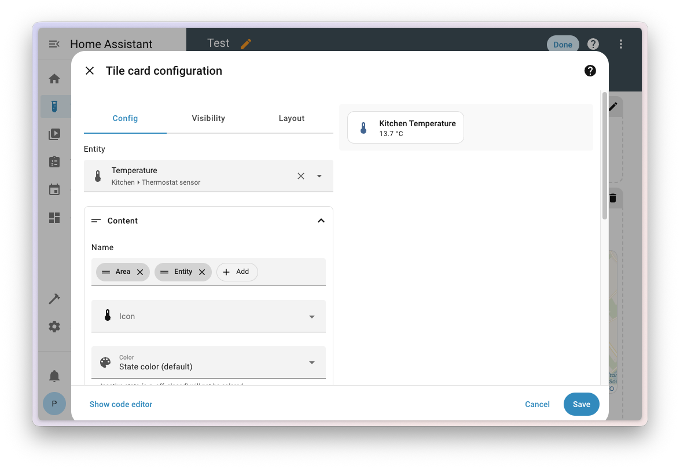Clear the selected Temperature entity with the X
680x469 pixels.
pos(300,175)
